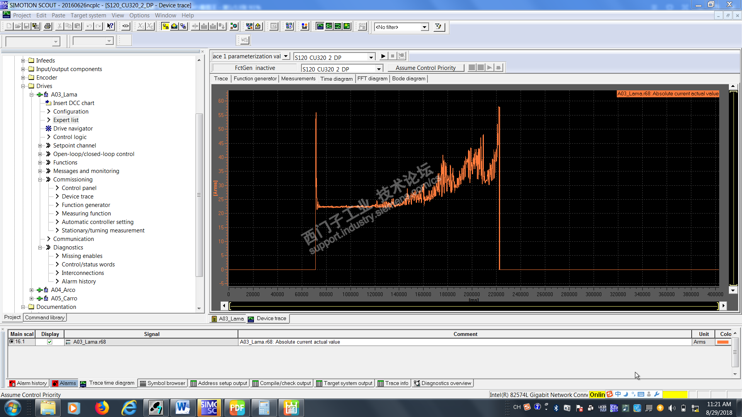Screen dimensions: 742x417
Task: Select main scale radio button 16.1
Action: click(x=12, y=342)
